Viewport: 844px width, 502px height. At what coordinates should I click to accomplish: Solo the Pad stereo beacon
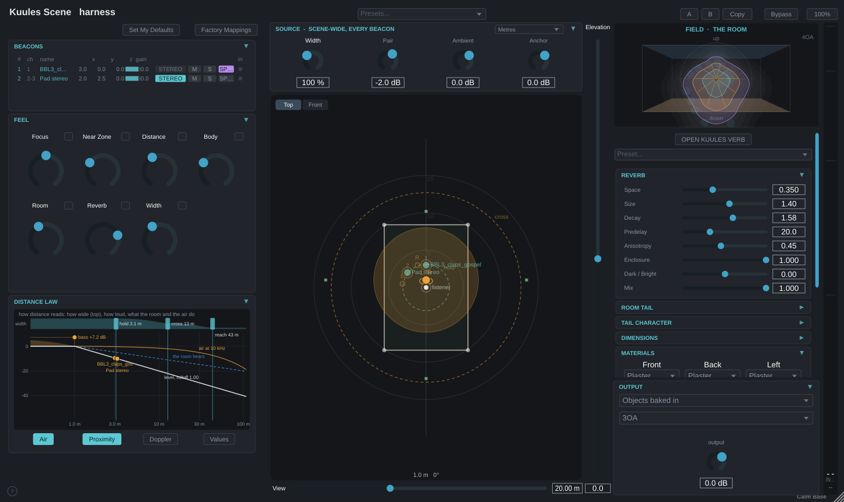pyautogui.click(x=210, y=78)
